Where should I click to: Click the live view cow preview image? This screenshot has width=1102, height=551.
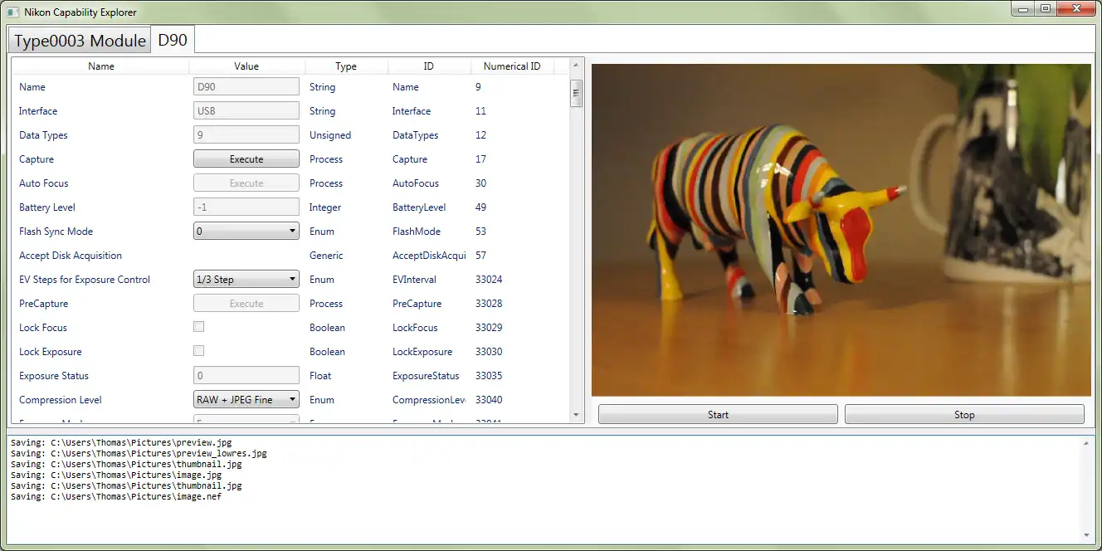[x=841, y=230]
